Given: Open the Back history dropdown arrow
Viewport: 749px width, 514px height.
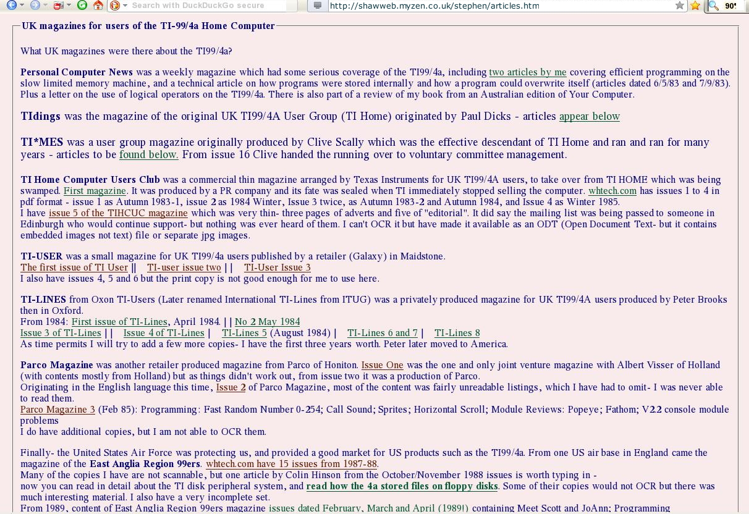Looking at the screenshot, I should [22, 5].
